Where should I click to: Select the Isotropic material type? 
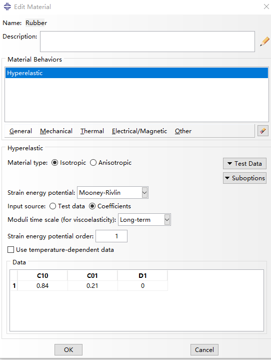(54, 163)
